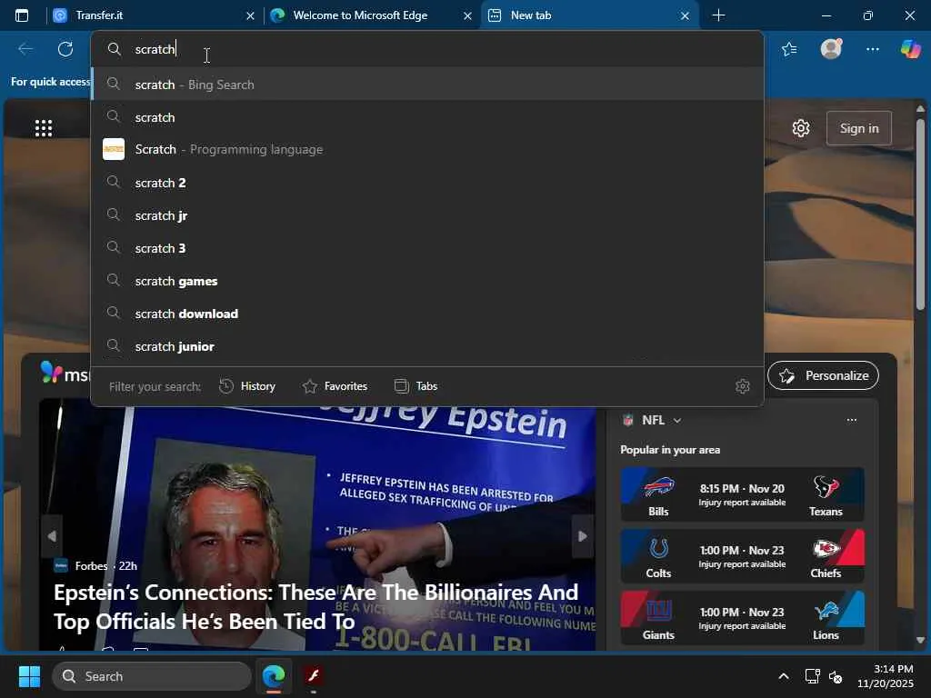931x698 pixels.
Task: Click the scrollbar down arrow
Action: [x=920, y=640]
